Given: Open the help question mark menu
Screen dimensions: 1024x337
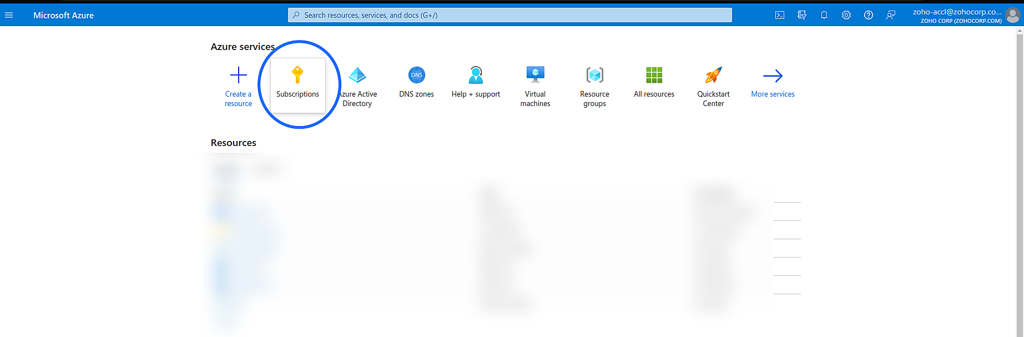Looking at the screenshot, I should point(869,15).
